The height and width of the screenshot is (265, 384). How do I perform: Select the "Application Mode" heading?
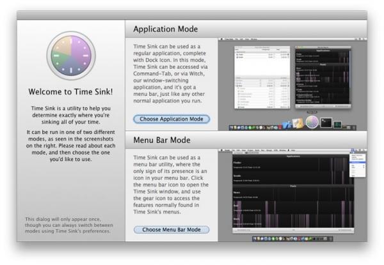pos(166,29)
